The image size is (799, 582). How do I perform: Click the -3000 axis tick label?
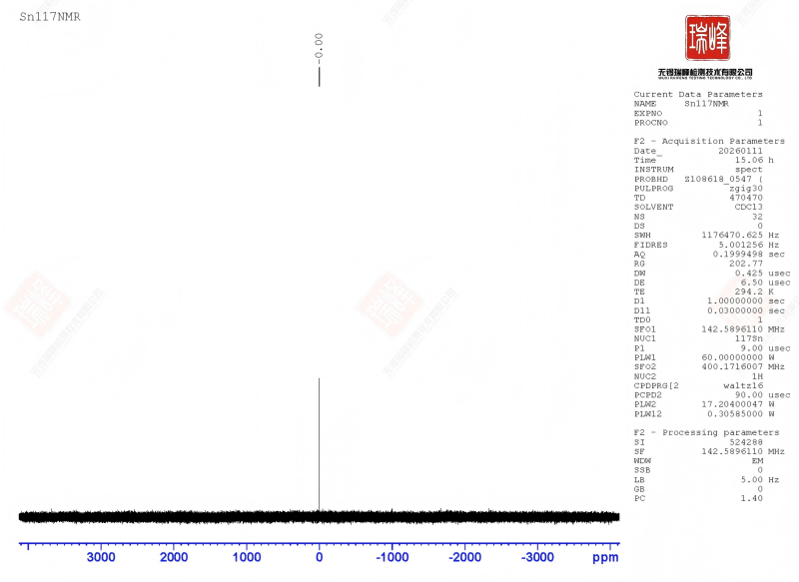pyautogui.click(x=537, y=557)
